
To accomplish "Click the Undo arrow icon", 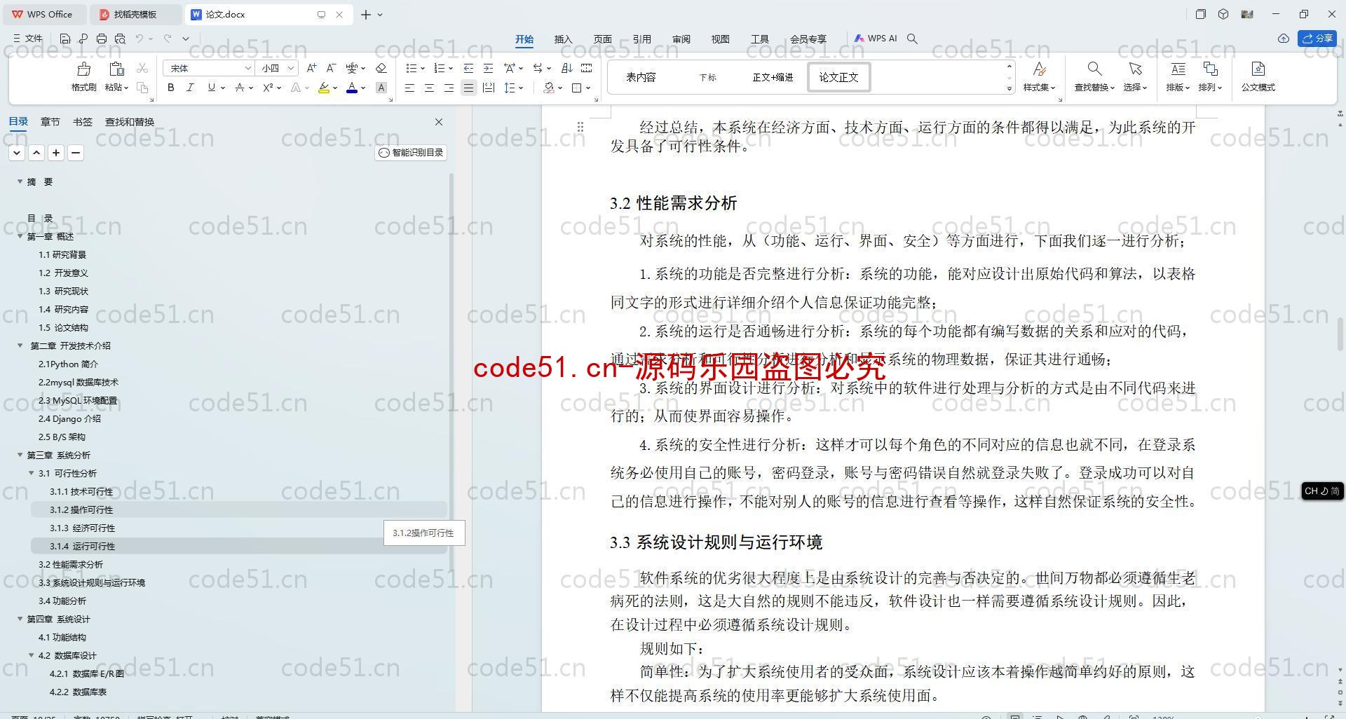I will click(140, 39).
